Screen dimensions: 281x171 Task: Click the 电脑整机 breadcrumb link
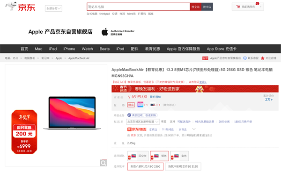[x=30, y=58]
